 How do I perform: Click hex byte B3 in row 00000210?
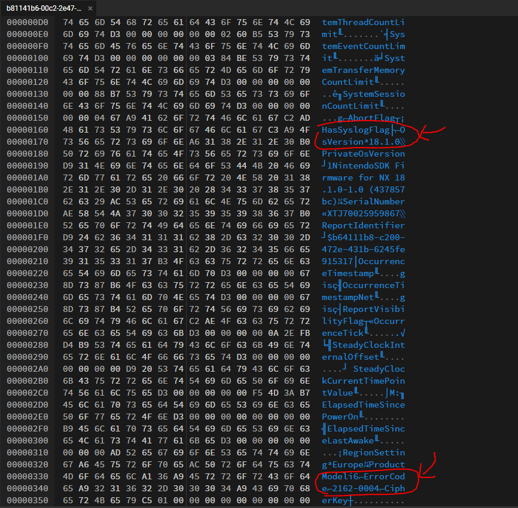(x=163, y=261)
